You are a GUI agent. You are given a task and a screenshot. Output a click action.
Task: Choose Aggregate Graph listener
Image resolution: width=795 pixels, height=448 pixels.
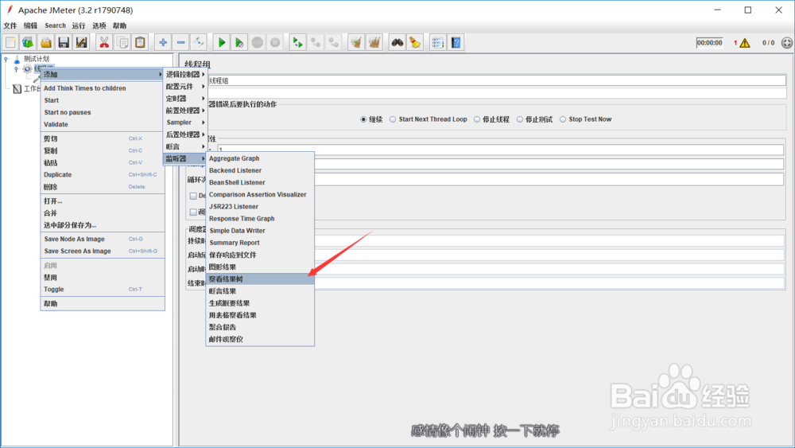260,158
